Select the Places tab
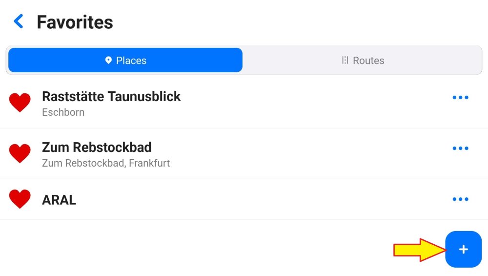Screen dimensions: 488x276 125,61
